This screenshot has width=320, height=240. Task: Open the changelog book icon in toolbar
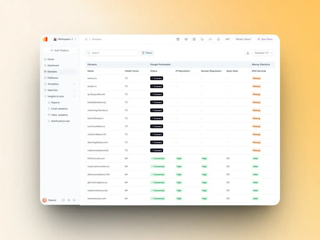(194, 39)
